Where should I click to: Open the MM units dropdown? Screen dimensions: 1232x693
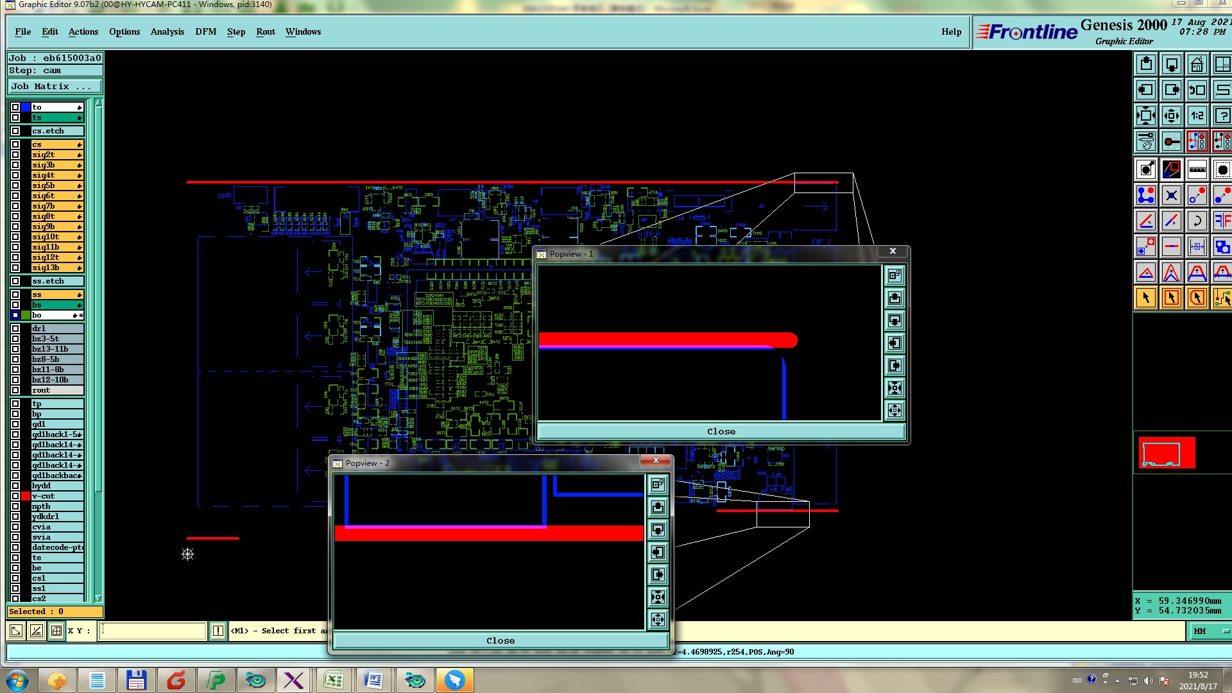1210,631
